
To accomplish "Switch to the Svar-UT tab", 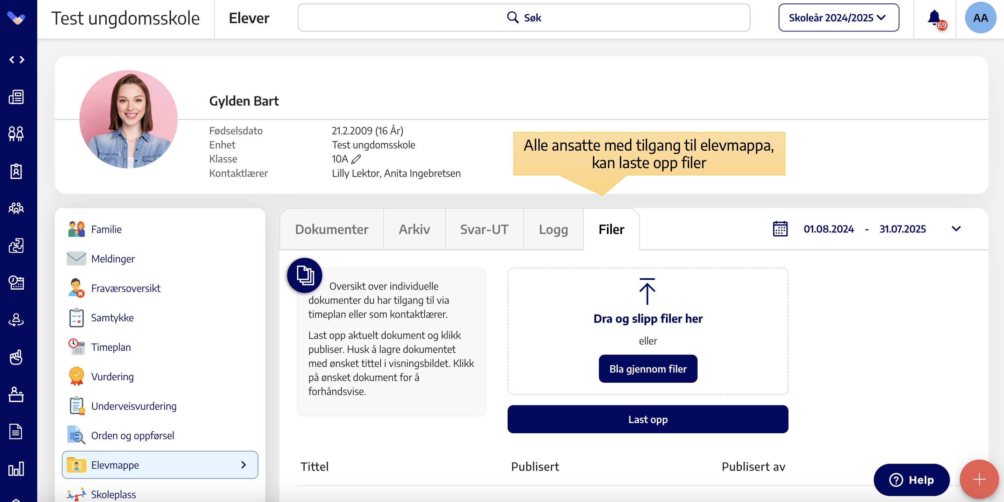I will coord(484,229).
